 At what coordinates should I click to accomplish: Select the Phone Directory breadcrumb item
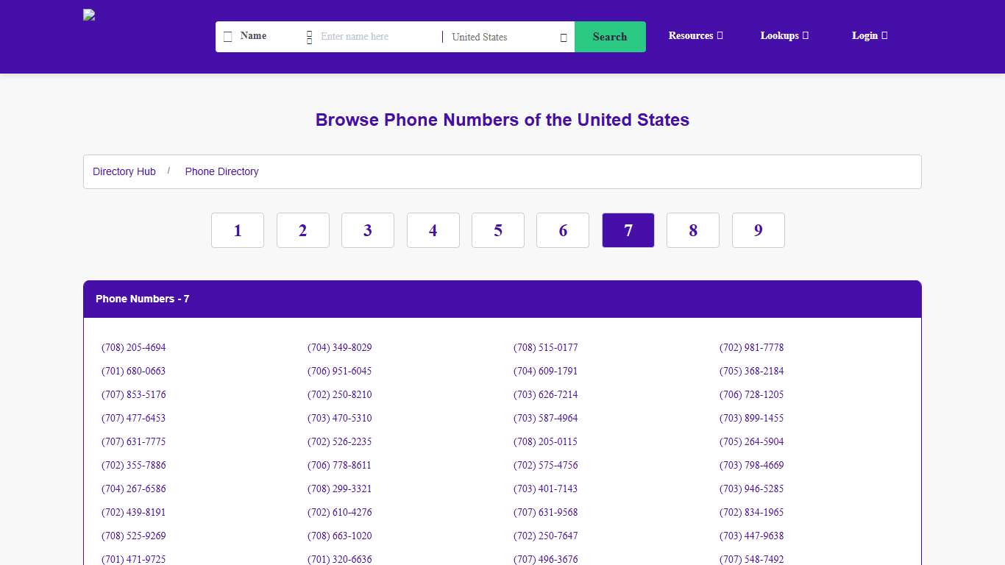221,171
